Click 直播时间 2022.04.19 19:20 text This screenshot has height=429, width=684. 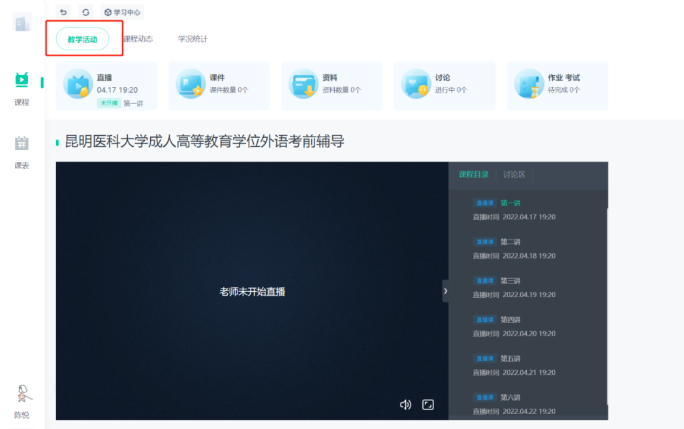tap(514, 294)
